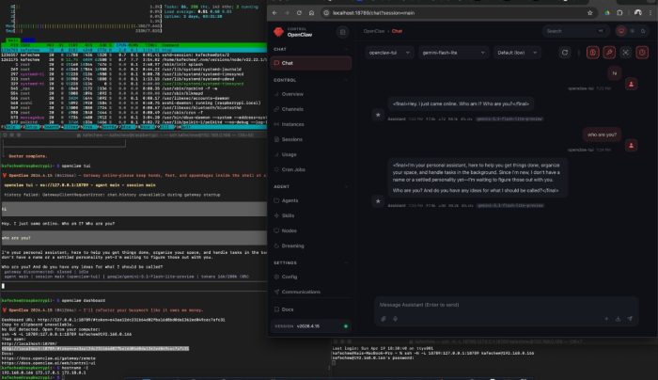Open the openclaw-tui session dropdown
Viewport: 658px width, 380px height.
coord(388,53)
